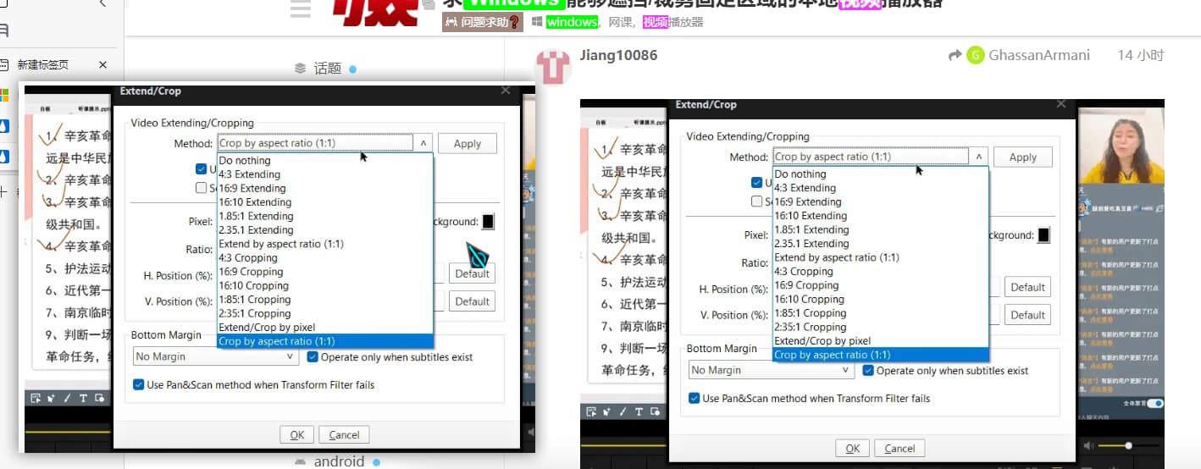
Task: Open the android category
Action: [339, 461]
